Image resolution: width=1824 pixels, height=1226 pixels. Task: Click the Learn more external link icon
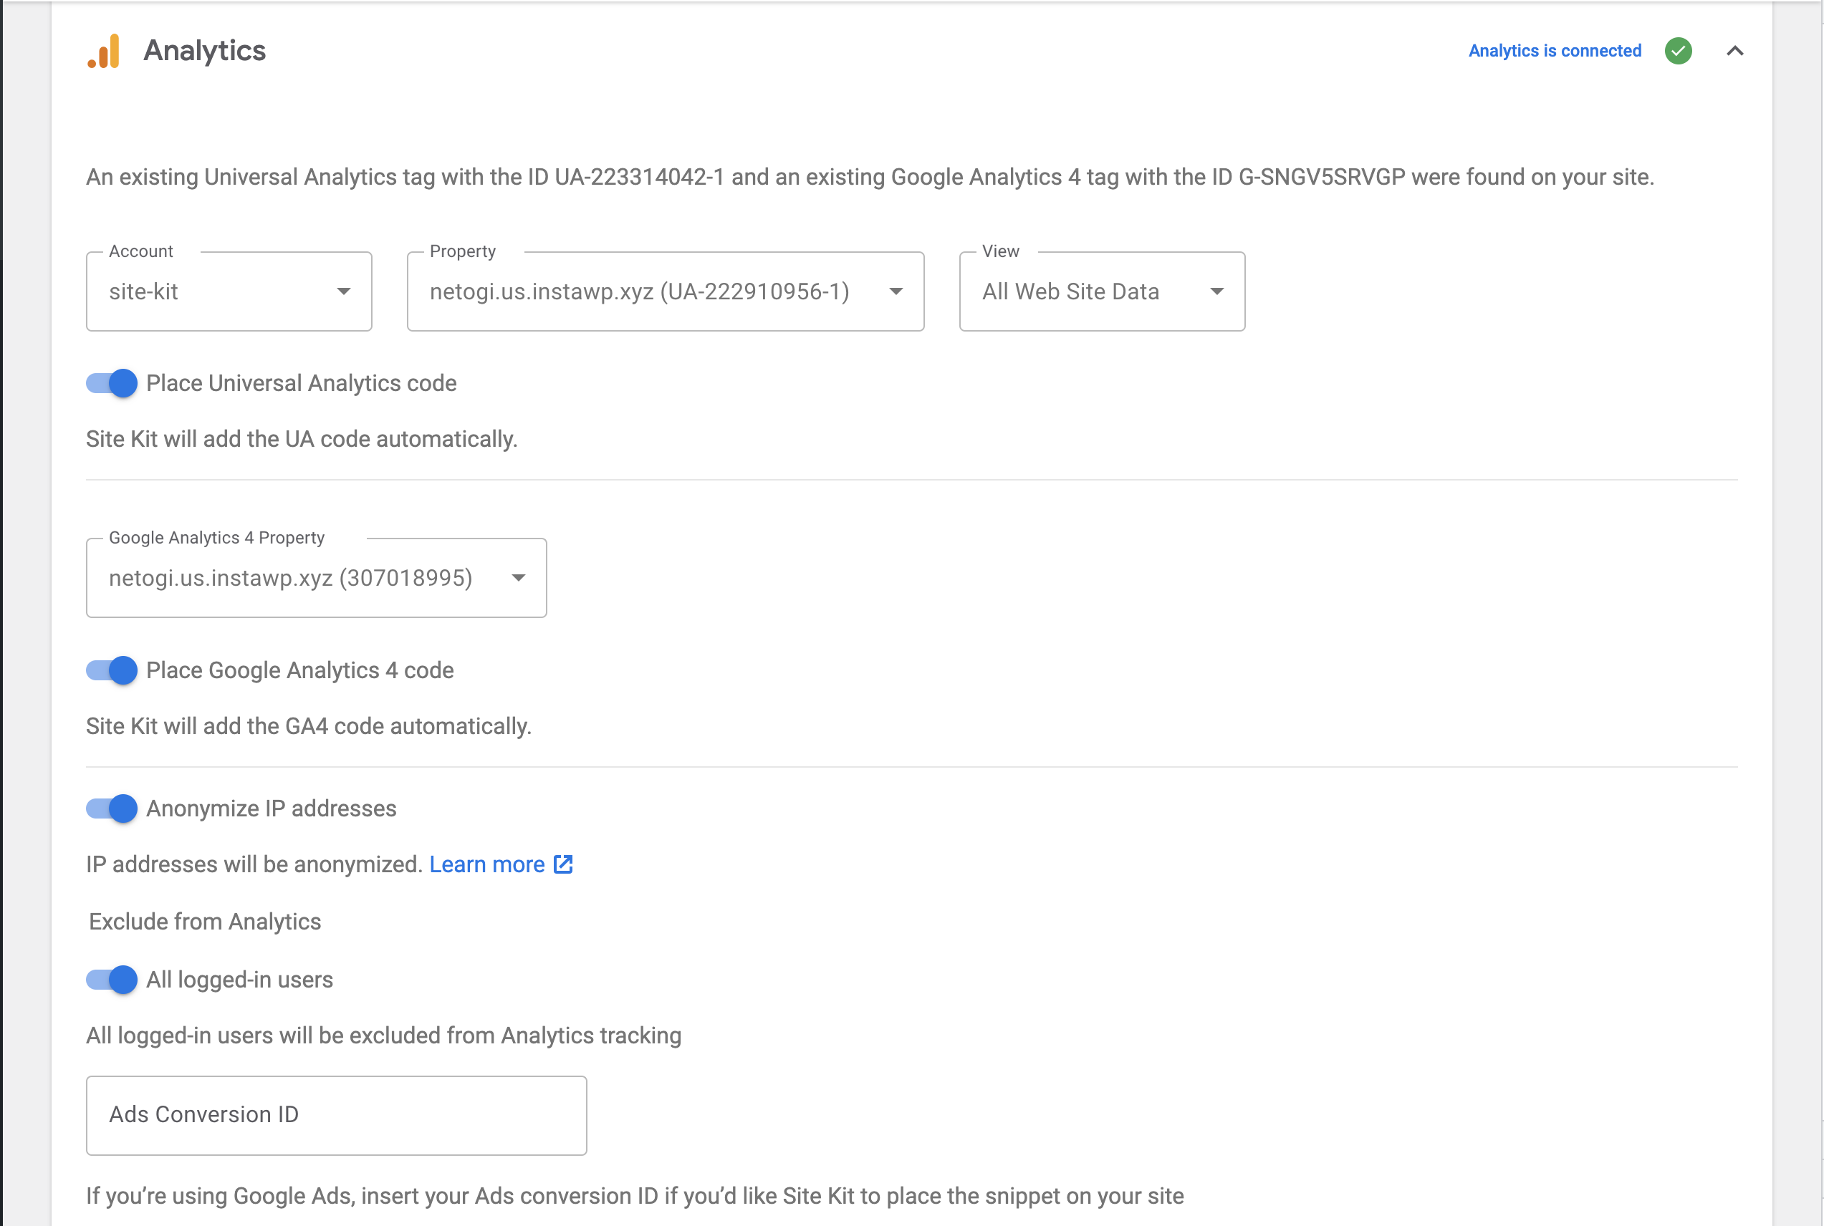pos(563,864)
